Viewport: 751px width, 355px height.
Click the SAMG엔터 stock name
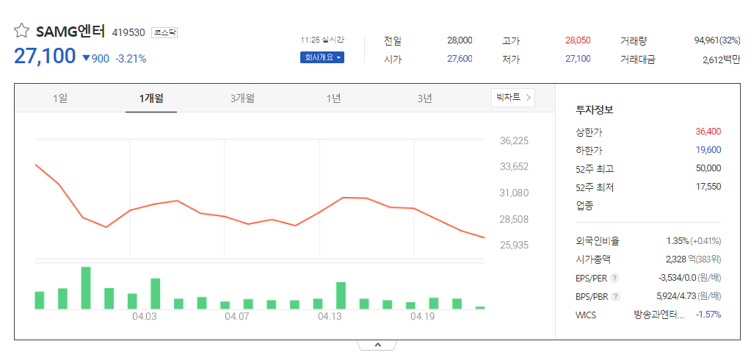[x=70, y=32]
